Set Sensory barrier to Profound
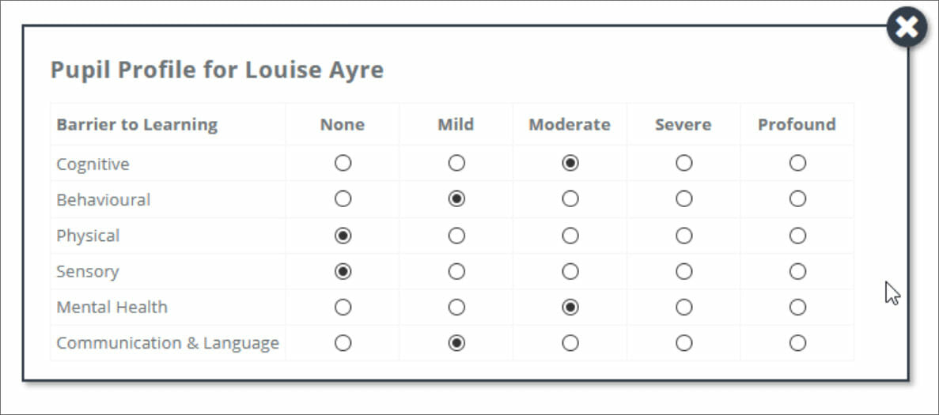This screenshot has height=415, width=939. [x=797, y=271]
